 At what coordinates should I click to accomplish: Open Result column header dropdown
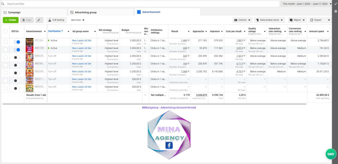tap(189, 31)
